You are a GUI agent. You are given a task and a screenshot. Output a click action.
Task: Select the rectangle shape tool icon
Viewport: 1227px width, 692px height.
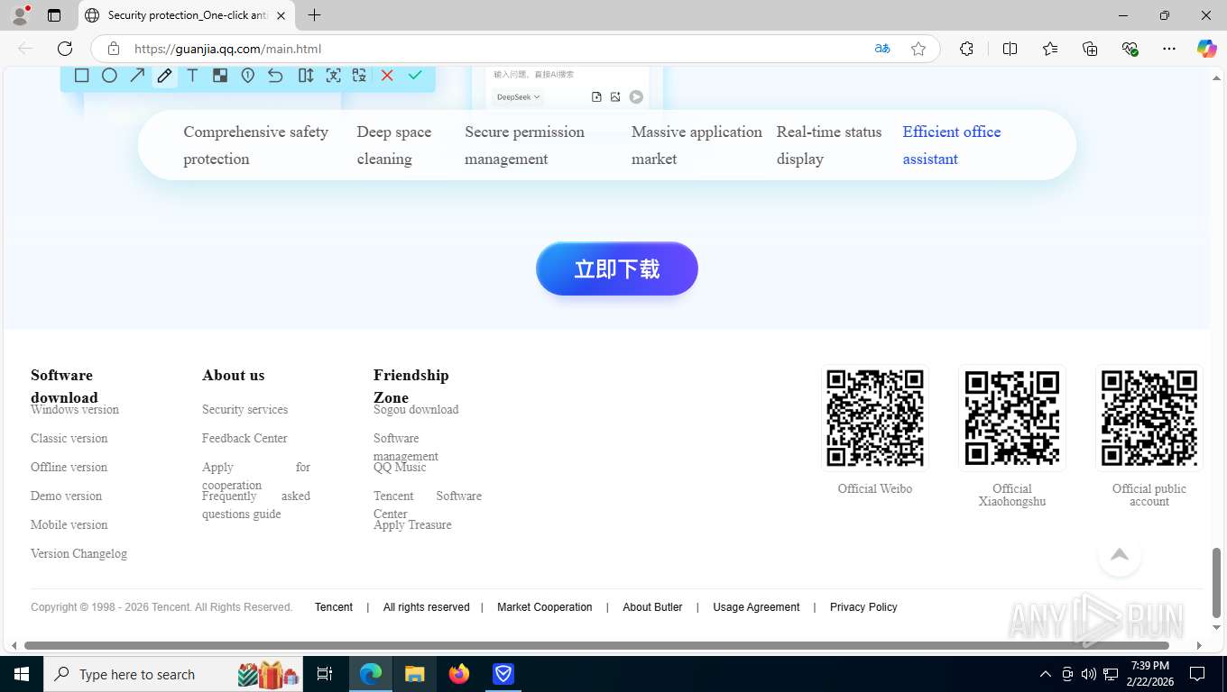[x=81, y=76]
